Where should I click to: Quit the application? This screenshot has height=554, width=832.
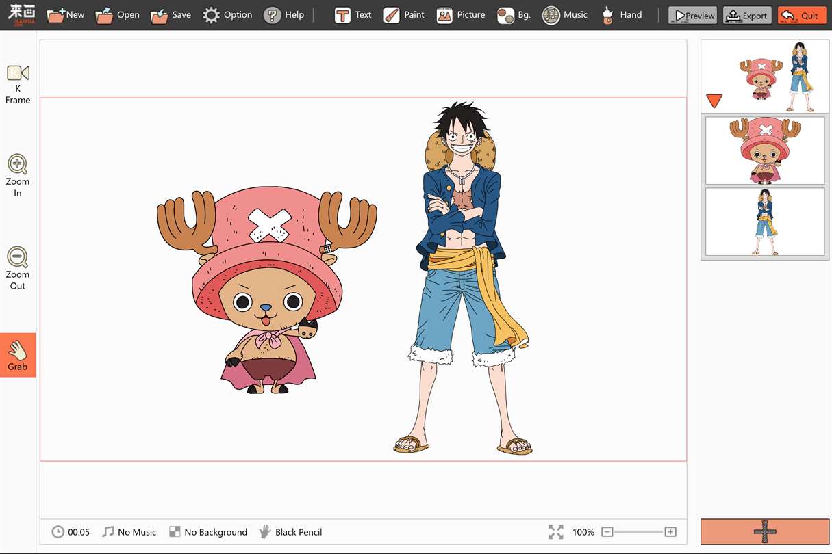click(802, 15)
